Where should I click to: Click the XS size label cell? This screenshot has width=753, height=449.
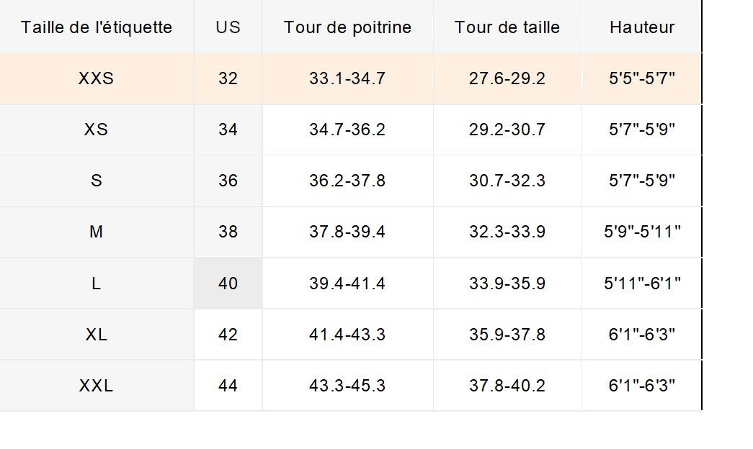pyautogui.click(x=97, y=130)
